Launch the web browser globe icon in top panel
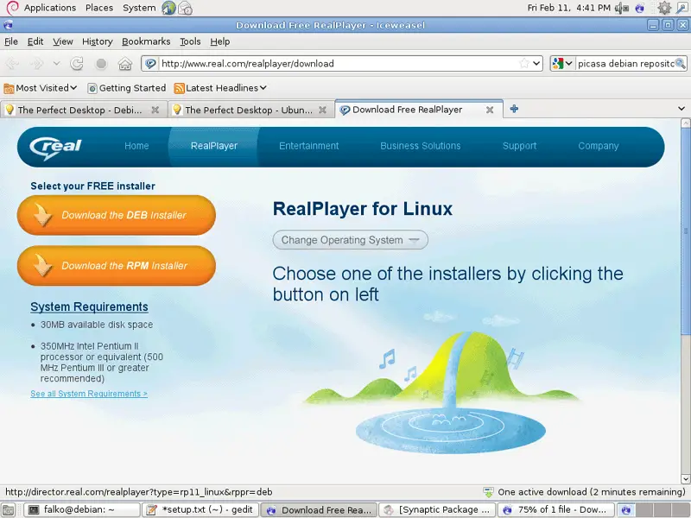Screen dimensions: 691x518 [168, 8]
